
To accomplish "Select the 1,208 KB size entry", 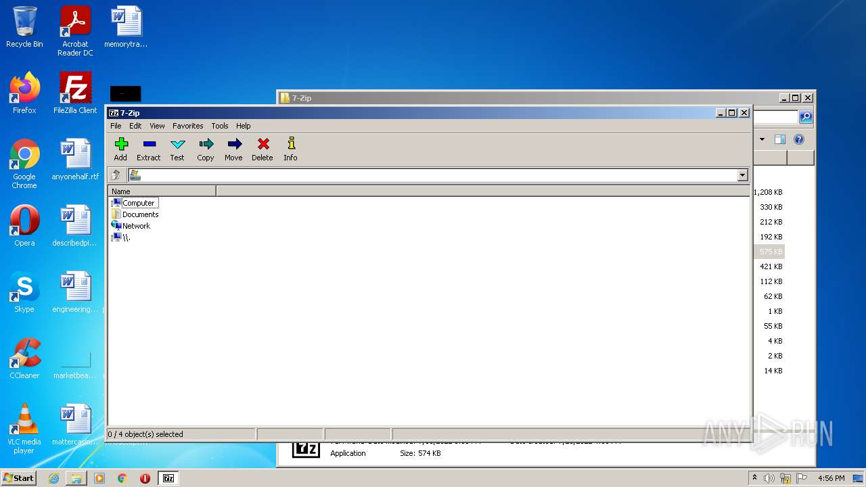I will (x=769, y=192).
